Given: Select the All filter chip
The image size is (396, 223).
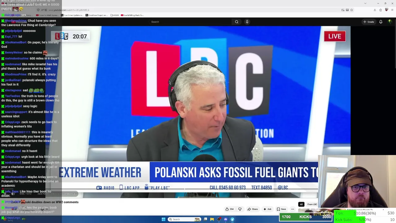Looking at the screenshot, I should pos(301,204).
